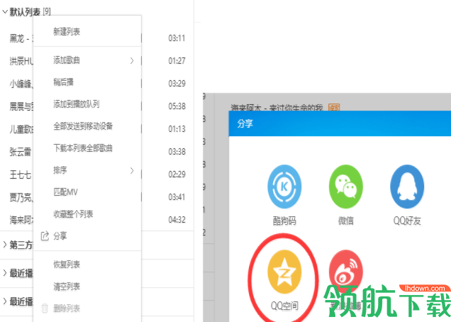This screenshot has height=322, width=451.
Task: Expand the first 最近播 list group
Action: tap(5, 273)
